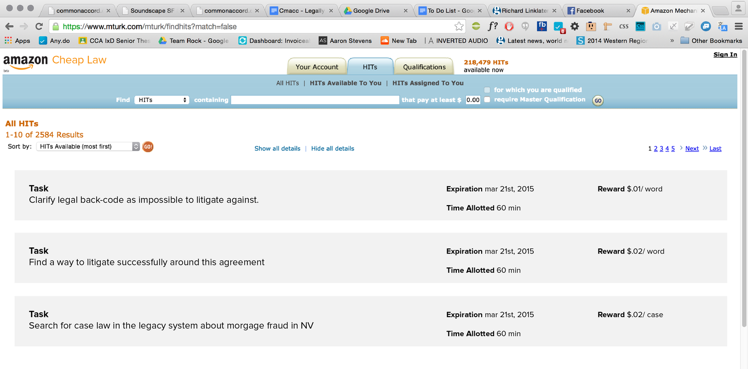Click the green circle extension icon
748x369 pixels.
point(476,26)
